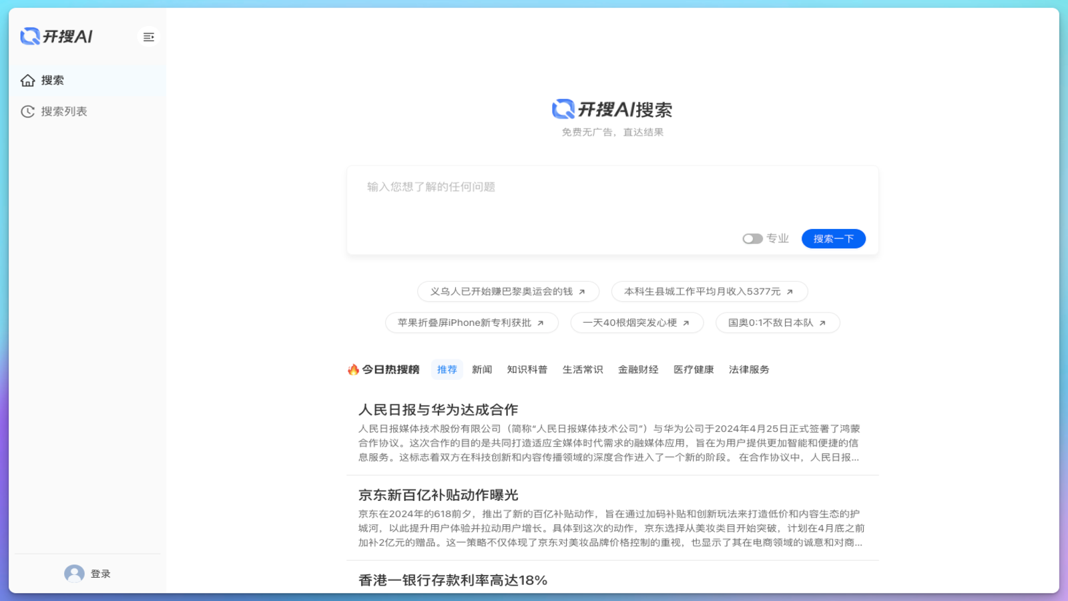Click the clock icon beside 搜索列表
The width and height of the screenshot is (1068, 601).
pos(28,112)
